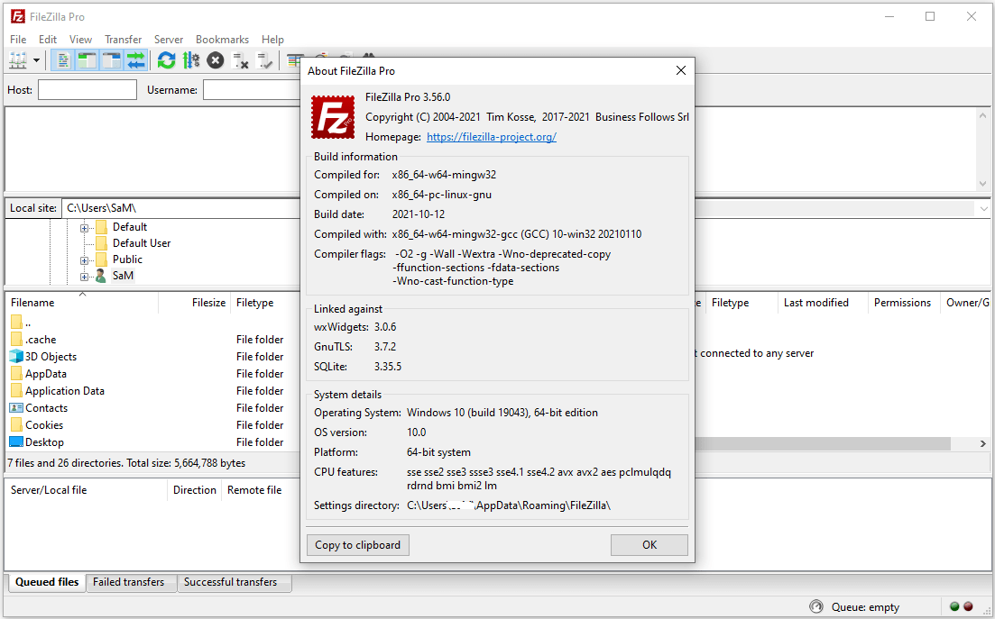
Task: Click the message log scroll down arrow
Action: tap(983, 184)
